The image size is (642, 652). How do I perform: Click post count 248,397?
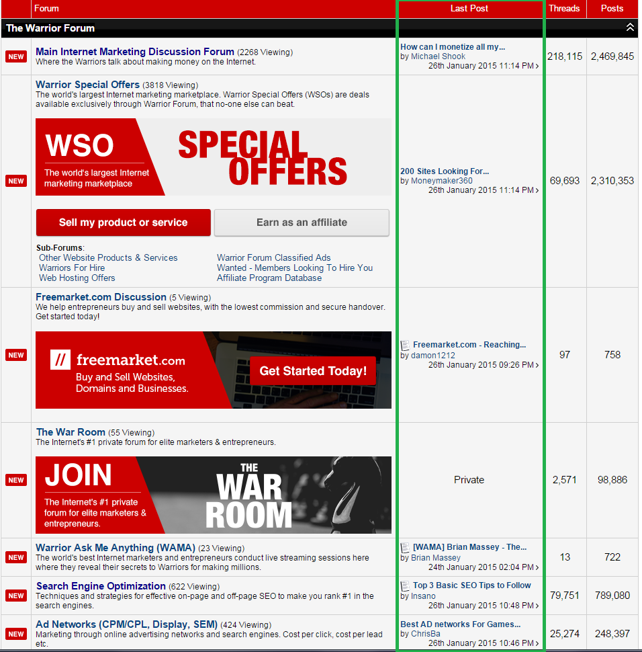coord(612,634)
